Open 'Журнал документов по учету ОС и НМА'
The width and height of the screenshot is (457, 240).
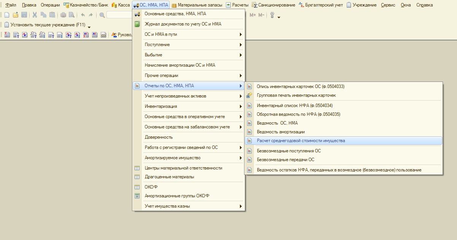tap(183, 24)
